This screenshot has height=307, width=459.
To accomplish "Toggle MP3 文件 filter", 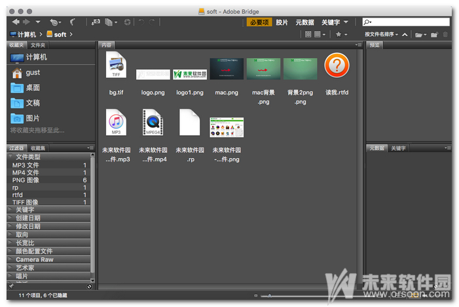I will coord(48,165).
